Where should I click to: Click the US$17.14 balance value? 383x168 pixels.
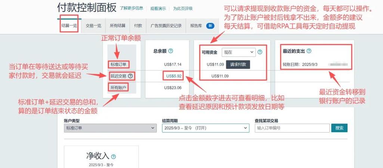(173, 65)
